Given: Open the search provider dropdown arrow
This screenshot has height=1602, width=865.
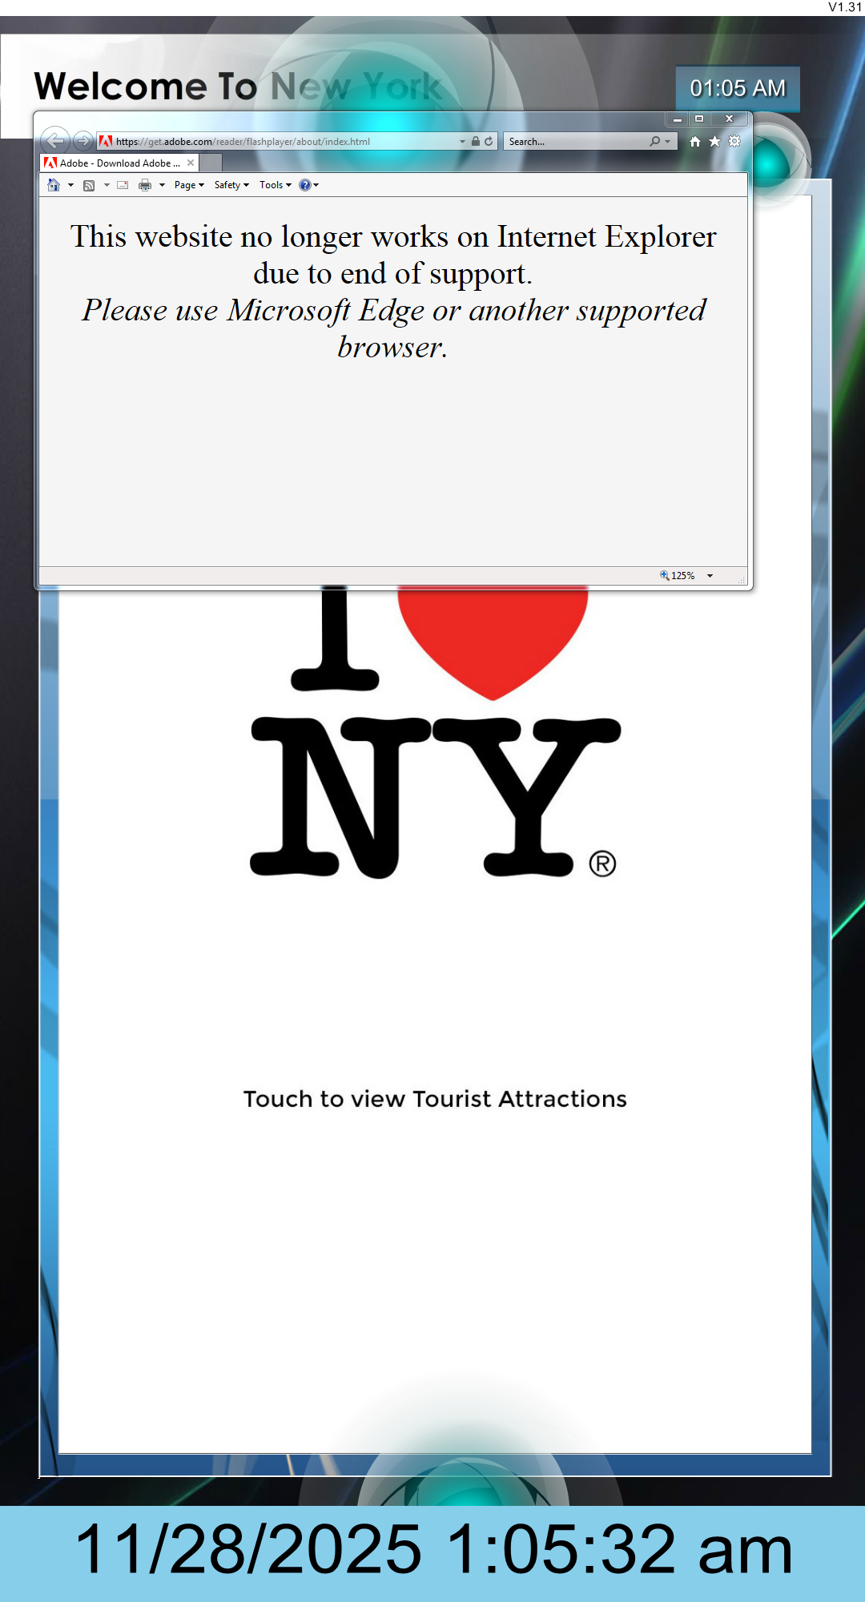Looking at the screenshot, I should point(668,141).
